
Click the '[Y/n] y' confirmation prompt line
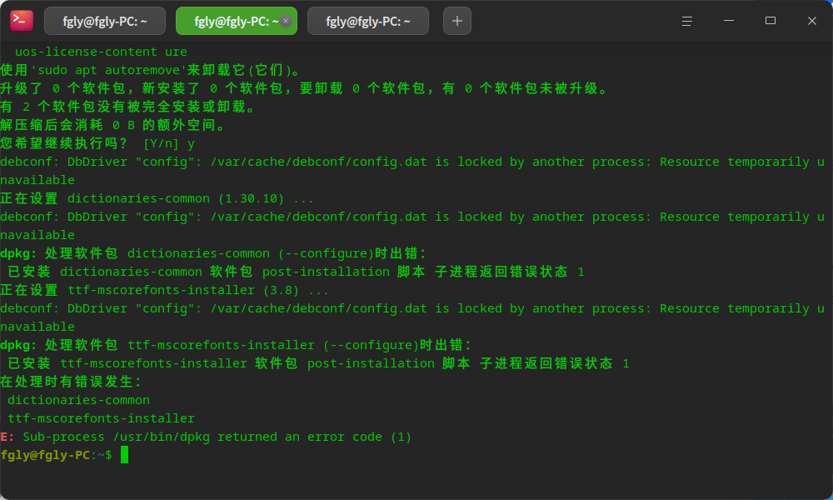tap(97, 143)
